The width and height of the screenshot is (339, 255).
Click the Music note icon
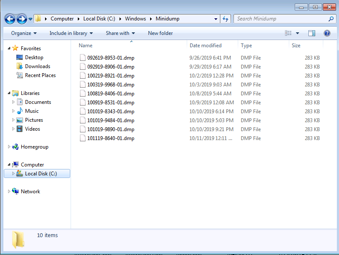tap(20, 111)
